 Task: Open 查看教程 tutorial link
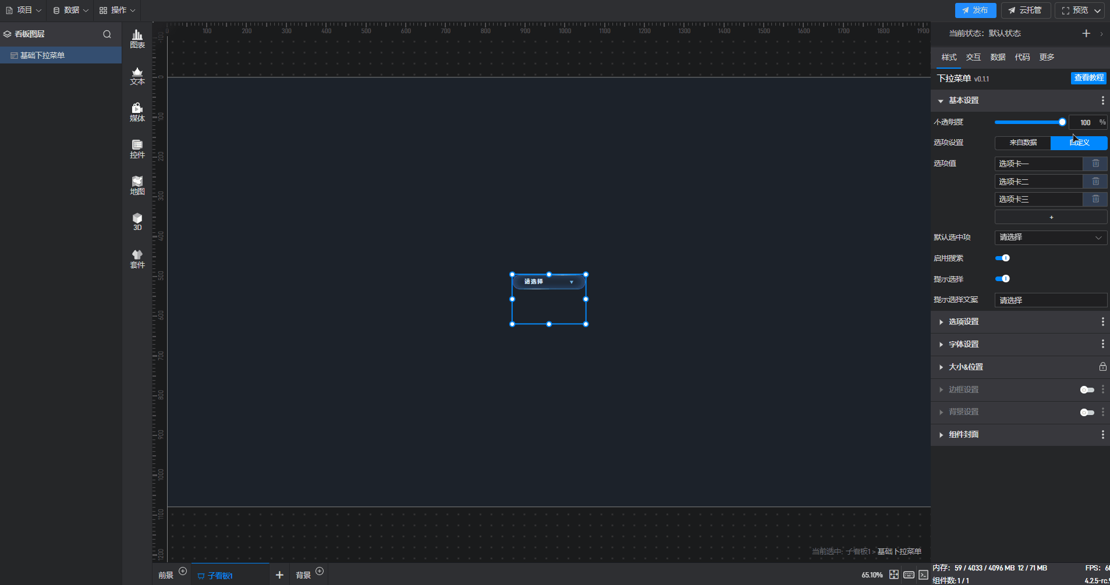[x=1088, y=78]
